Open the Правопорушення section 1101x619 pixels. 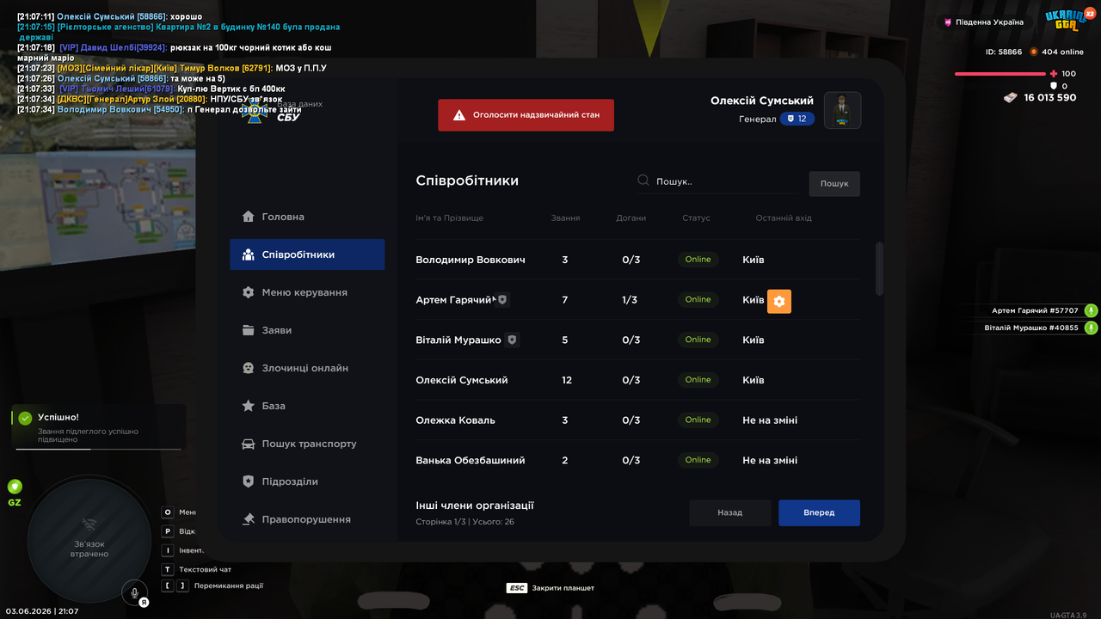(x=307, y=519)
